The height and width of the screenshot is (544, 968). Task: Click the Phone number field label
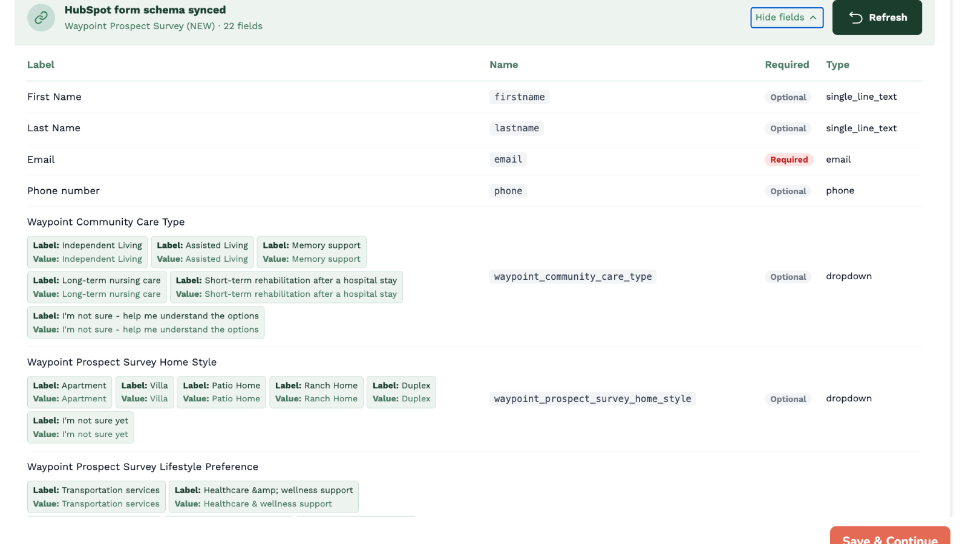pyautogui.click(x=64, y=190)
